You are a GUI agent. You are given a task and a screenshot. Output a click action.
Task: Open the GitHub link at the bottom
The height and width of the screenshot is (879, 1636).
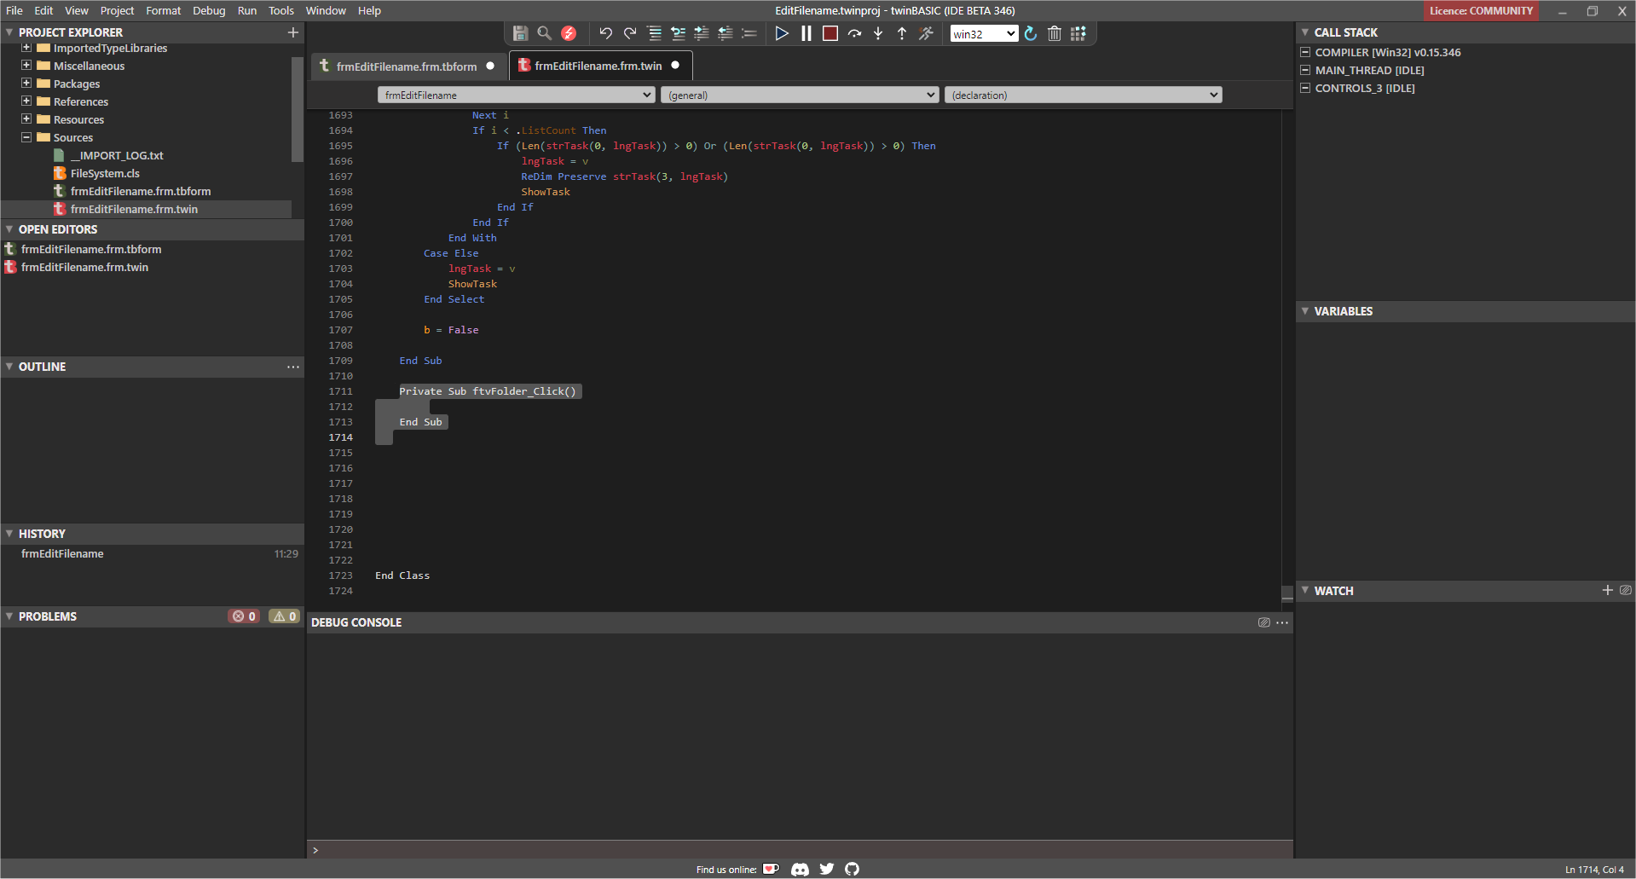[x=852, y=869]
